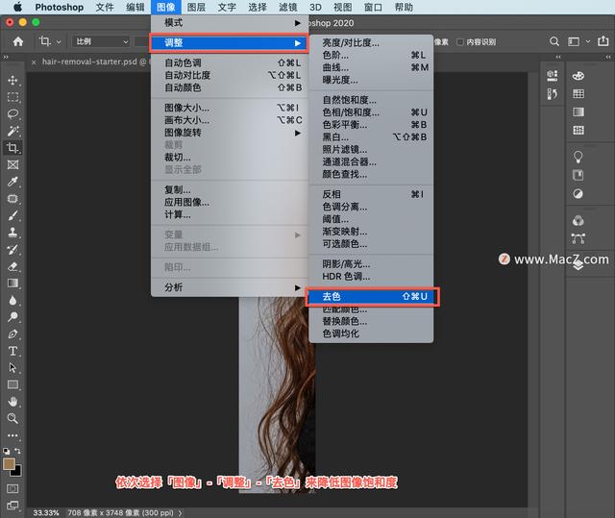
Task: Choose 阴影/高光 adjustment
Action: pyautogui.click(x=372, y=264)
